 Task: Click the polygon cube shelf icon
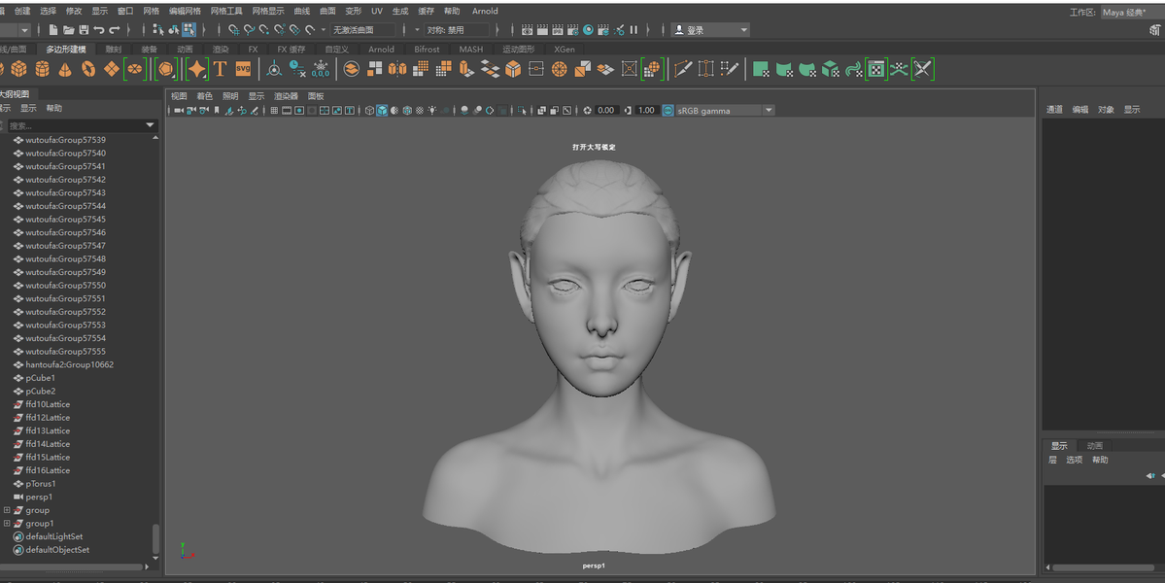[x=19, y=69]
